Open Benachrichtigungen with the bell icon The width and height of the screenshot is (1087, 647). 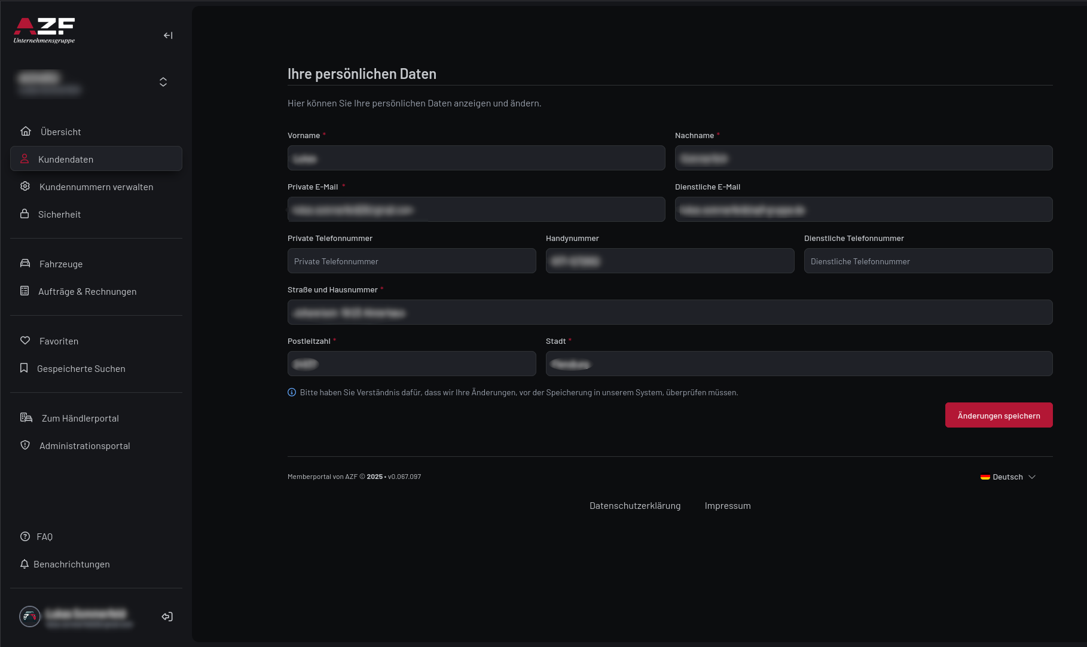point(25,564)
